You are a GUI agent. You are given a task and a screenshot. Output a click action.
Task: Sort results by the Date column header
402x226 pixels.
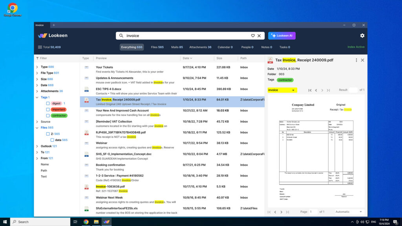[x=187, y=58]
